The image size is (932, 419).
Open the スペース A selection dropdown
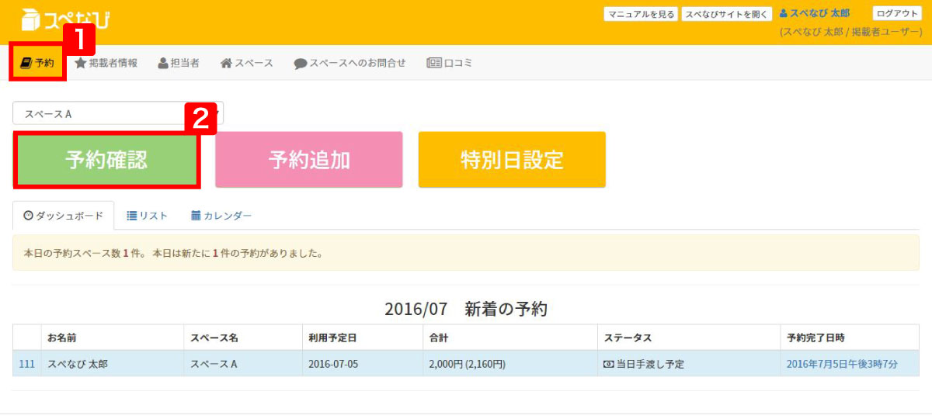pos(118,113)
